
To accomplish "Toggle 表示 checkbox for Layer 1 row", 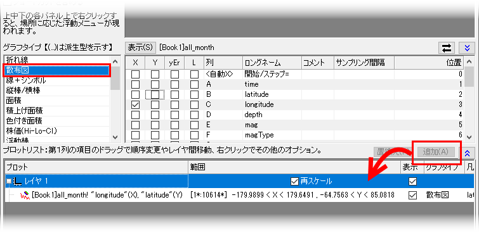I will 412,182.
